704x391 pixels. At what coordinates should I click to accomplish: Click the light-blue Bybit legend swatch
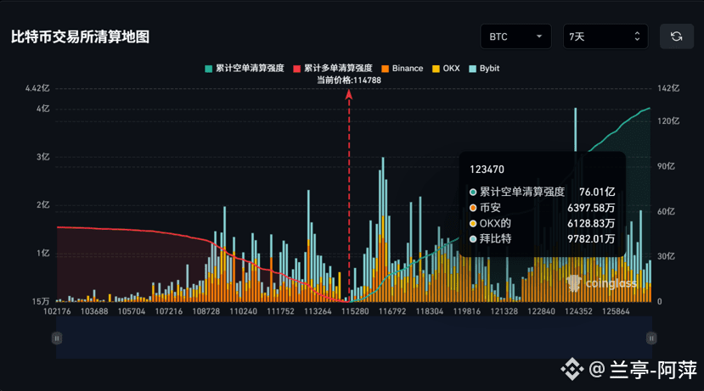[472, 69]
